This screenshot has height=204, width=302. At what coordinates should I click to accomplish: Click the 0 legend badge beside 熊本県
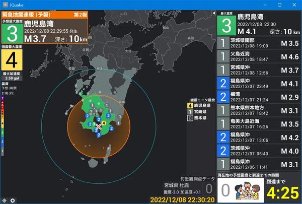pos(190,118)
